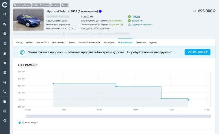Open the Залога нет link
Viewport: 219px width, 134px height.
(x=138, y=20)
